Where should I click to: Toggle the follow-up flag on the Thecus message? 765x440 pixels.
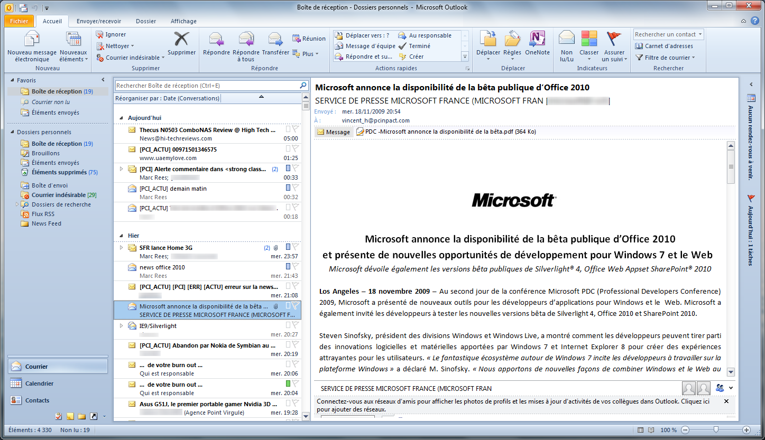click(x=295, y=129)
